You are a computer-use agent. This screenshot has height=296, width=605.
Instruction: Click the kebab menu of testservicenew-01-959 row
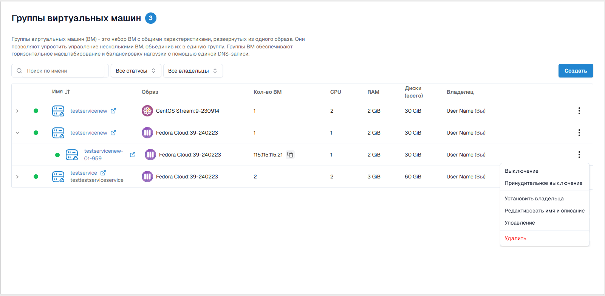(x=579, y=155)
